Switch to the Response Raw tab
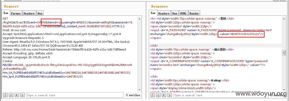The image size is (289, 101). 153,13
